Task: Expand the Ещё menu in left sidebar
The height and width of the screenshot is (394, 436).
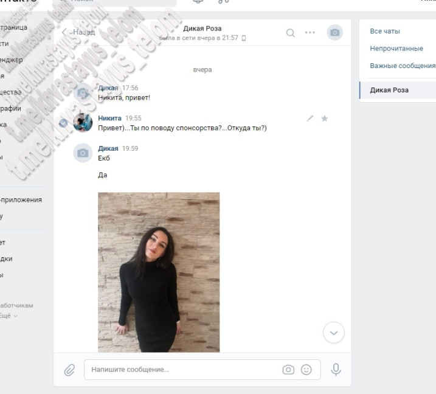Action: [9, 316]
